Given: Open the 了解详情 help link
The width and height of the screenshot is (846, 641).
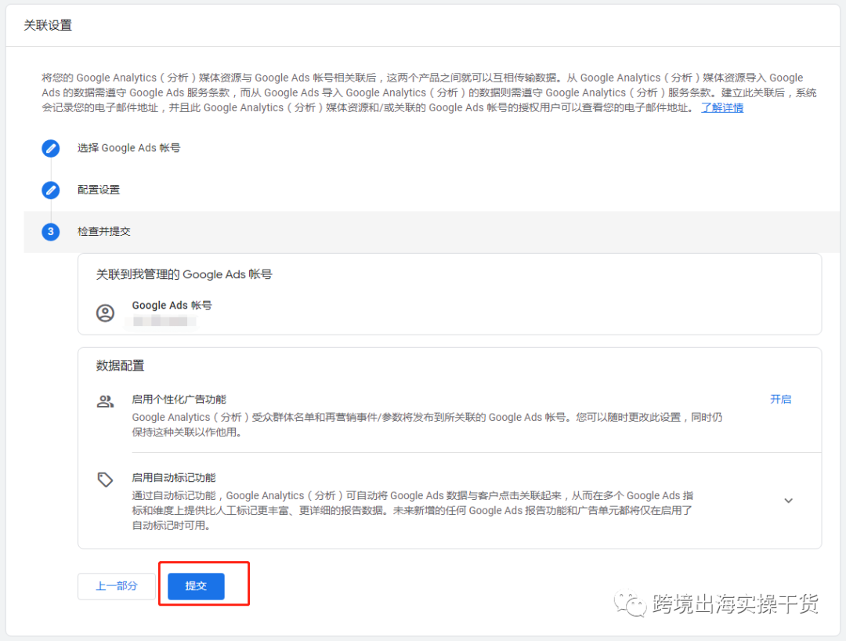Looking at the screenshot, I should point(721,107).
